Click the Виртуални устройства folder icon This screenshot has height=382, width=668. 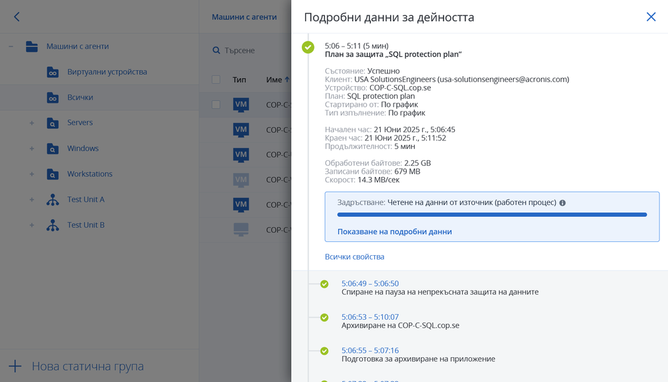(x=53, y=72)
